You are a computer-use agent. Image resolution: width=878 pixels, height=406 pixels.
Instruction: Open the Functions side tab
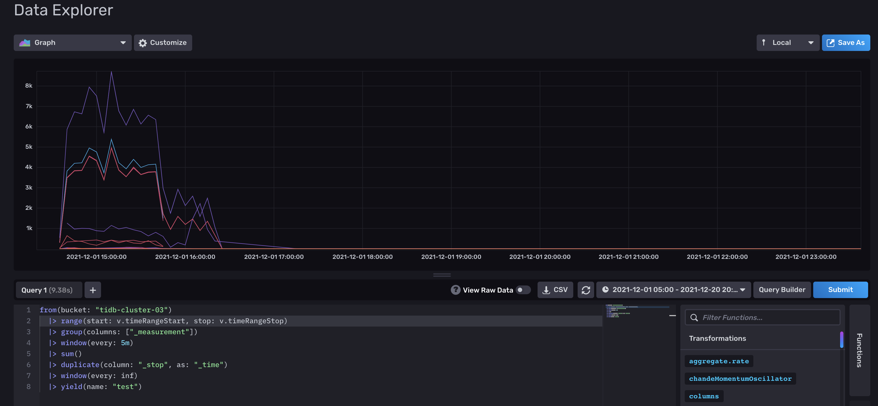click(x=859, y=350)
